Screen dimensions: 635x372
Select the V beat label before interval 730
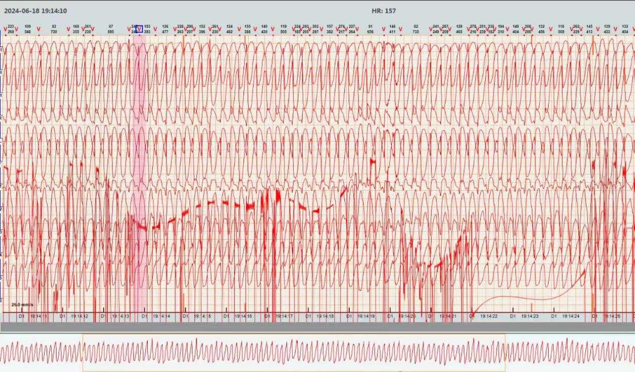(39, 30)
